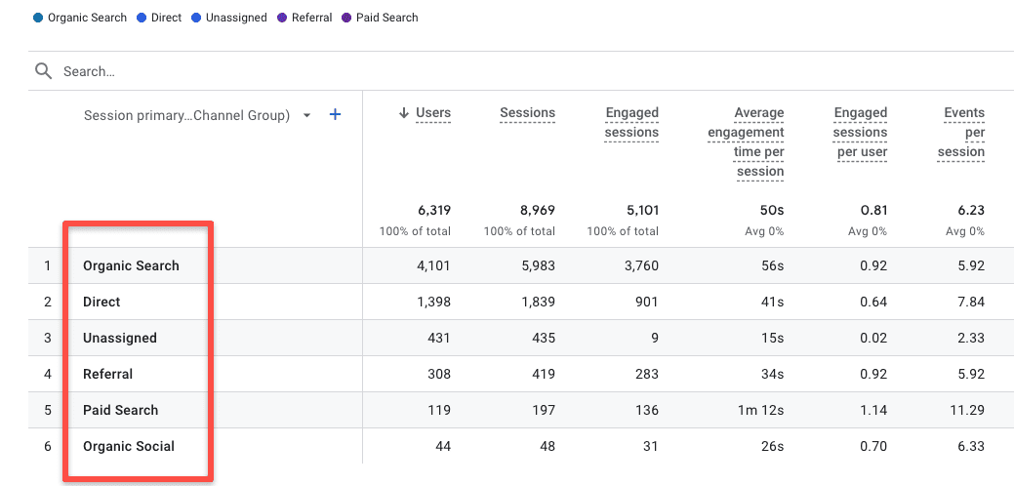This screenshot has width=1014, height=486.
Task: Select the Unassigned channel row
Action: pyautogui.click(x=119, y=338)
